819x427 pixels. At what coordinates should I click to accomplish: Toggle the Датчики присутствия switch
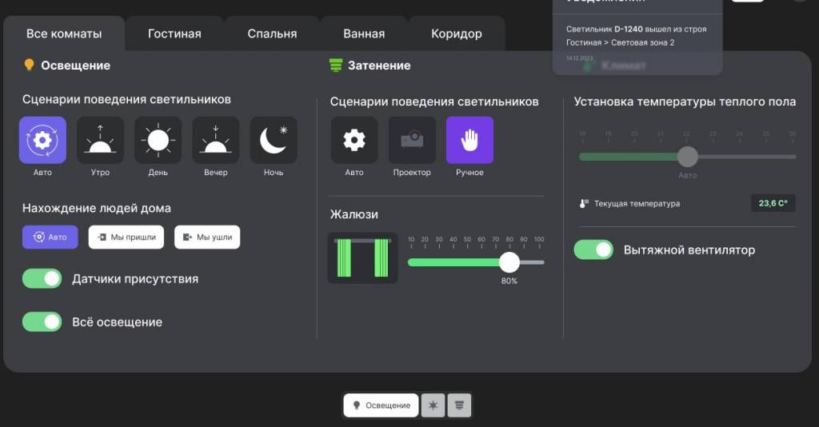pyautogui.click(x=42, y=279)
